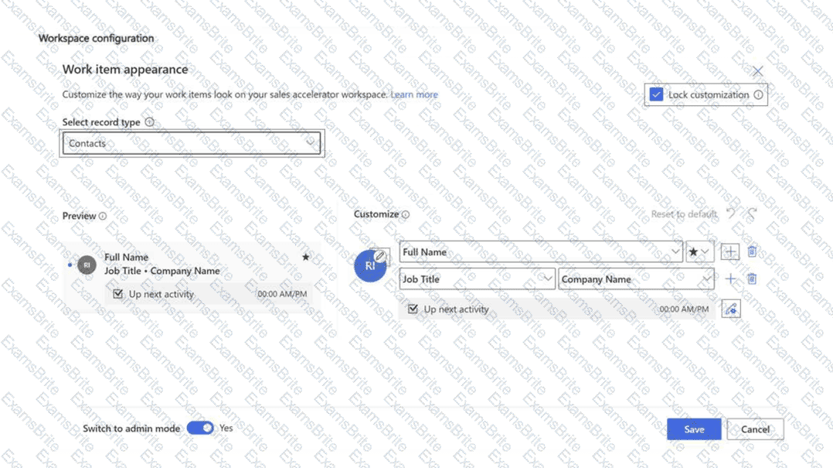Expand the Company Name field dropdown

click(636, 278)
